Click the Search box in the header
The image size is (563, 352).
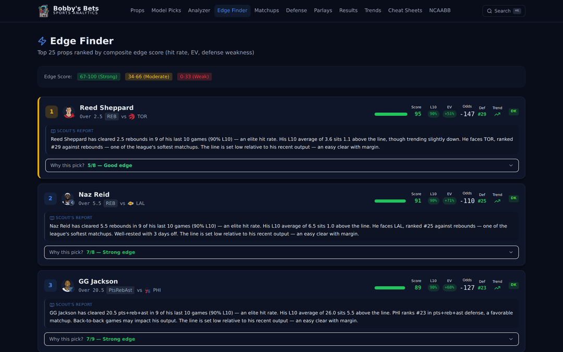[x=504, y=11]
